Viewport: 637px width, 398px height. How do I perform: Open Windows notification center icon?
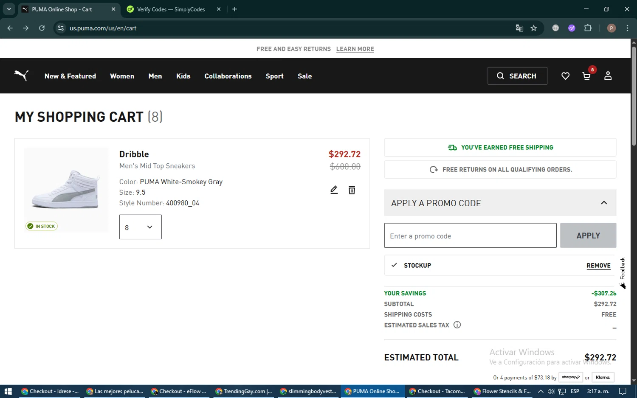coord(623,391)
